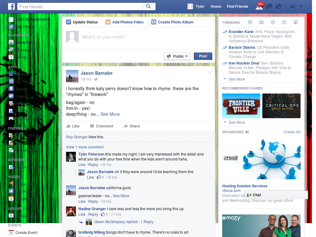Open the Iran Nuclear Deal trending topic
Viewport: 316px width, 237px height.
pos(244,63)
